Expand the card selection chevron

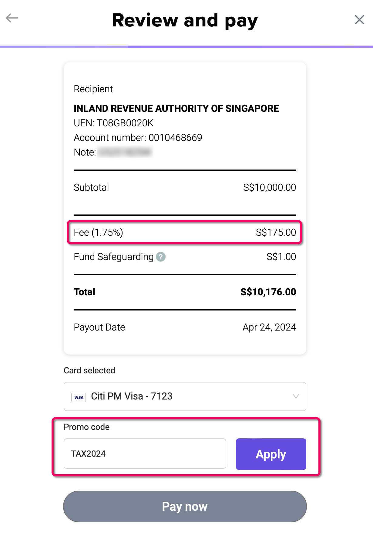coord(296,396)
